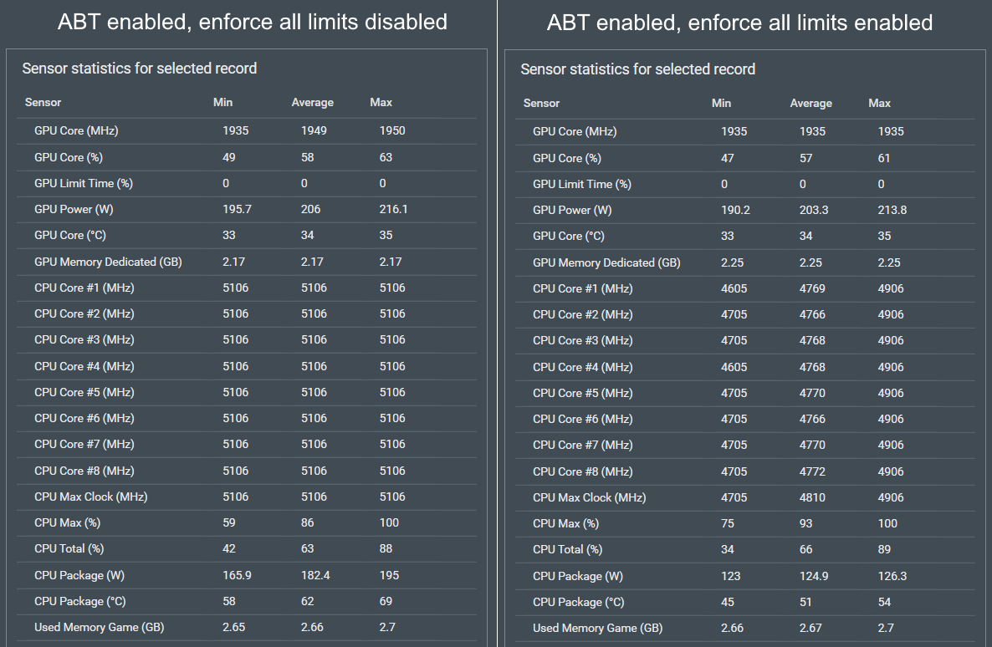Click the 190.2 min GPU Power value

(x=735, y=210)
